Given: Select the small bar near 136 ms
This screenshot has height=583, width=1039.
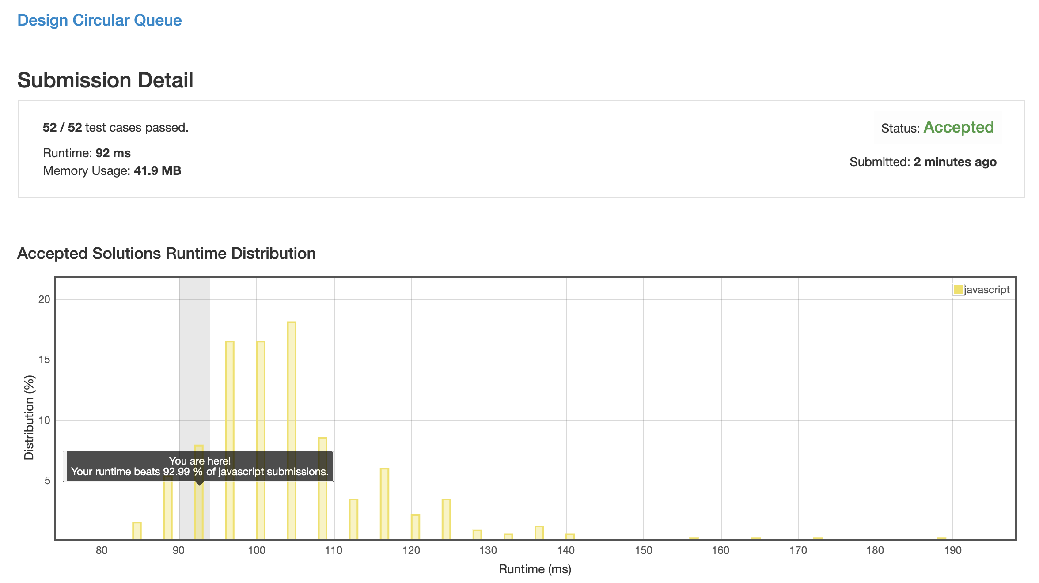Looking at the screenshot, I should pyautogui.click(x=539, y=533).
